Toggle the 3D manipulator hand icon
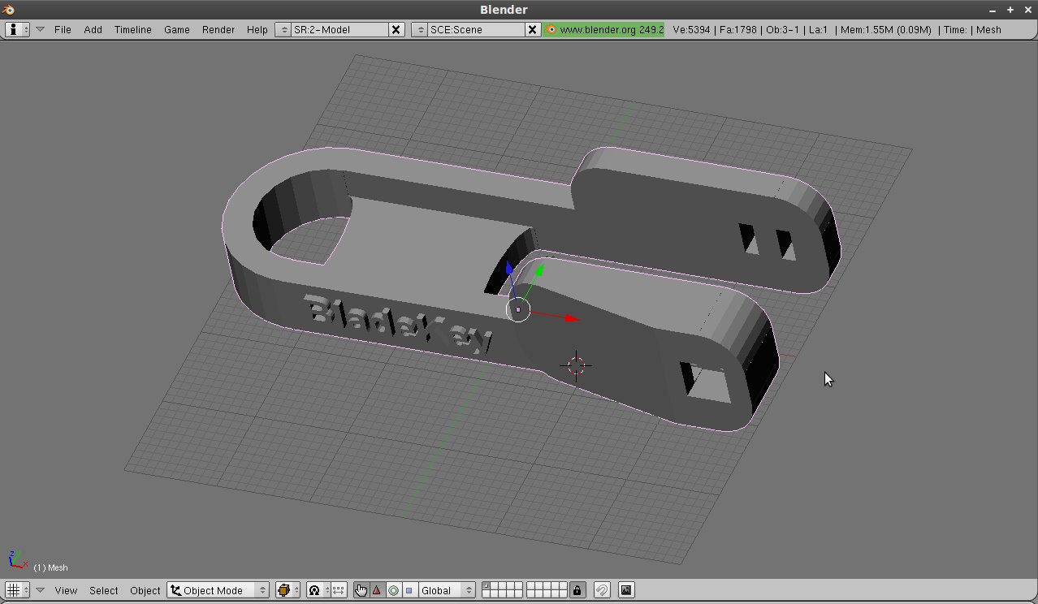Screen dimensions: 1038x604 click(x=361, y=590)
